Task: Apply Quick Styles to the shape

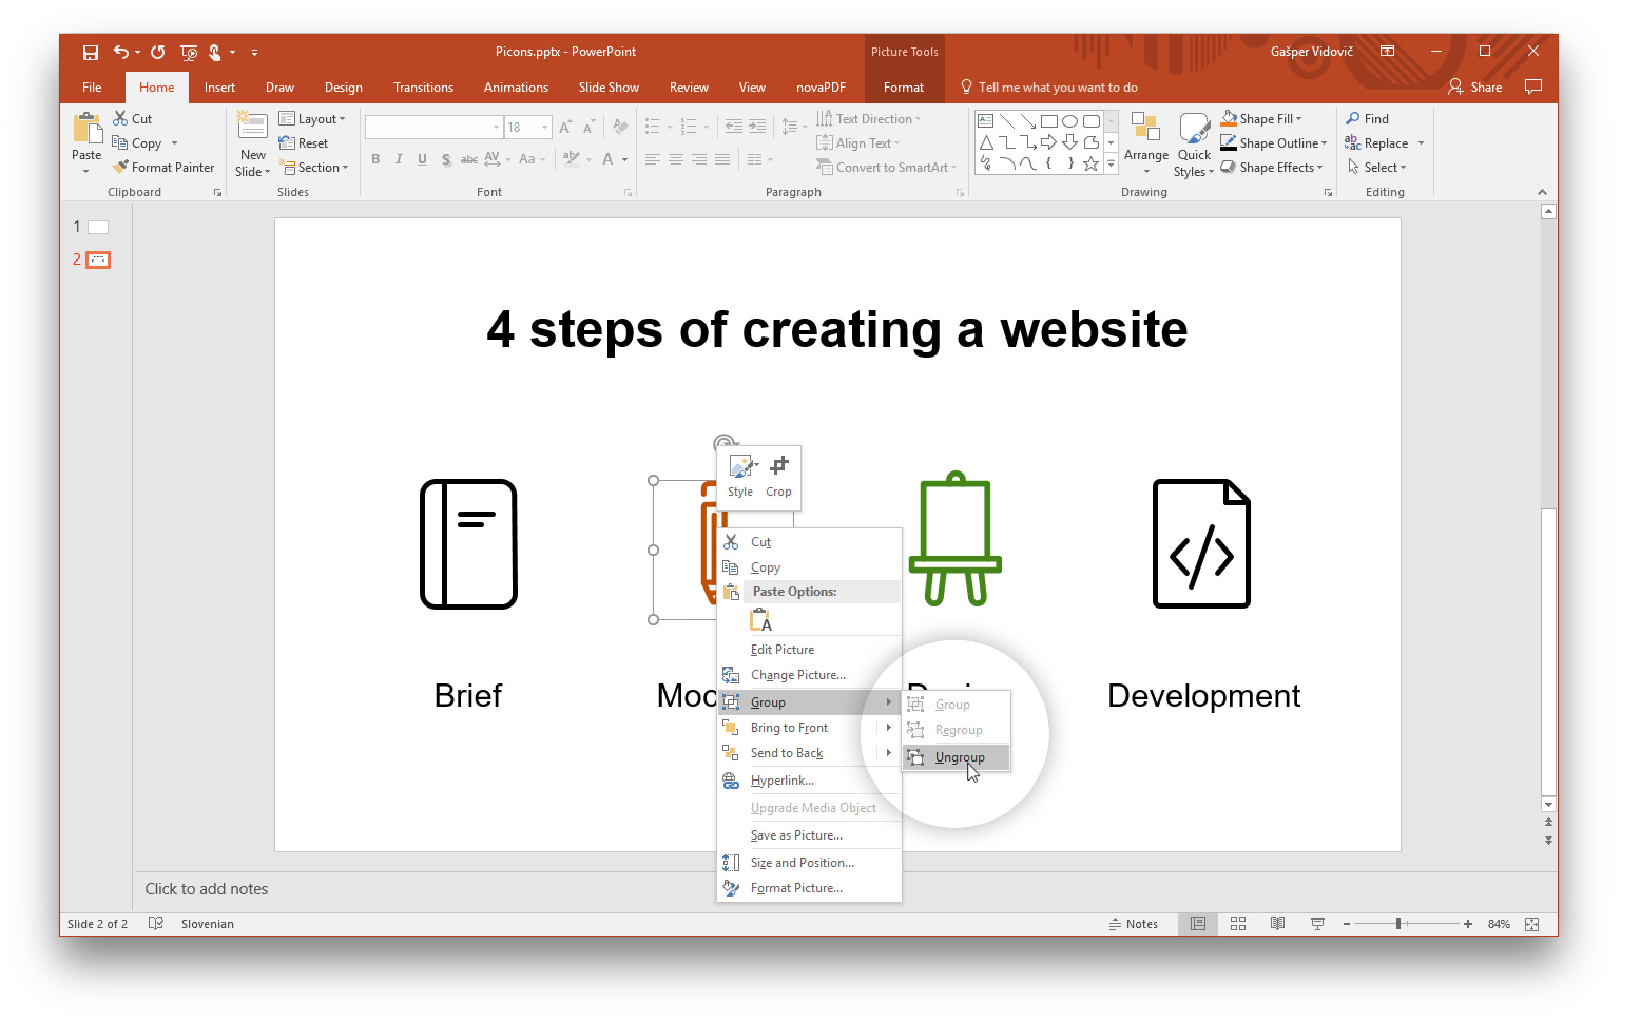Action: 1193,143
